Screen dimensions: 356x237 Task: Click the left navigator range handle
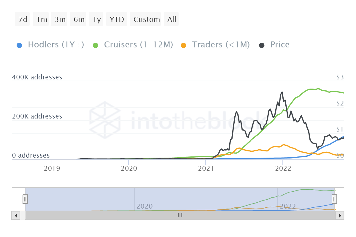click(x=25, y=199)
